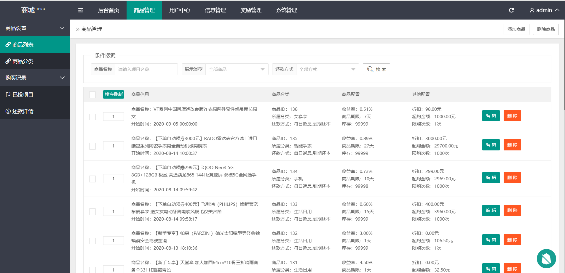Image resolution: width=565 pixels, height=273 pixels.
Task: Expand the admin account menu arrow
Action: pyautogui.click(x=557, y=10)
